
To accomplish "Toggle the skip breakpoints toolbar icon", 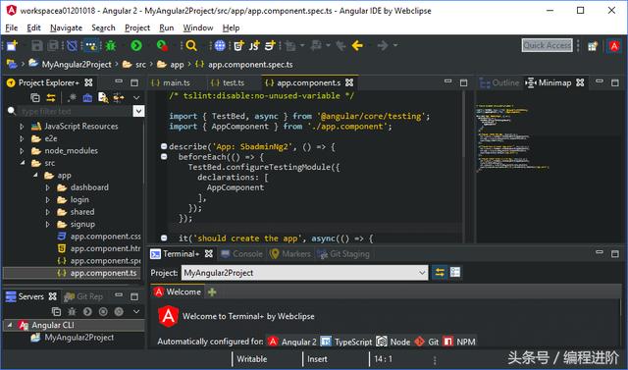I will 72,46.
